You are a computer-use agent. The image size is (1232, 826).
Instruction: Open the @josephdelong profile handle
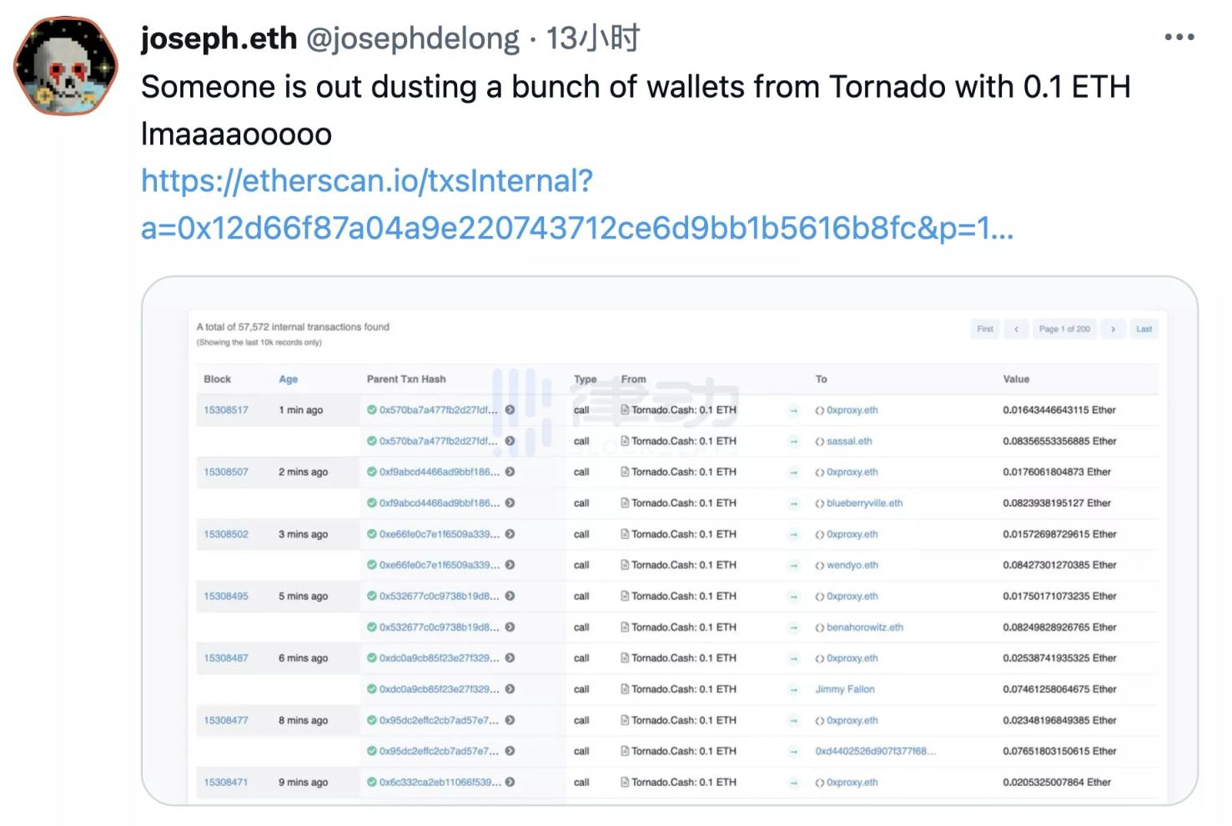tap(413, 38)
